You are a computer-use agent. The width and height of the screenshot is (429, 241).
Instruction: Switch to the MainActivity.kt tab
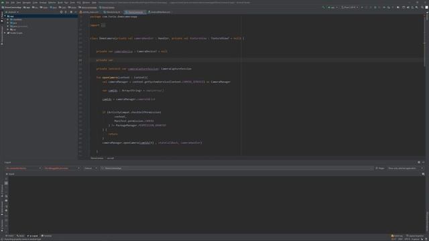(113, 12)
